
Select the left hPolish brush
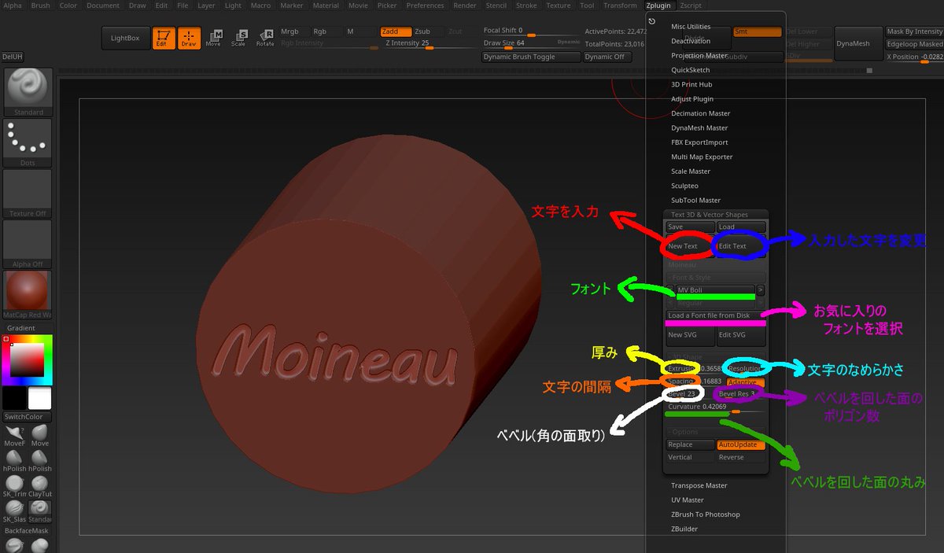click(x=14, y=461)
